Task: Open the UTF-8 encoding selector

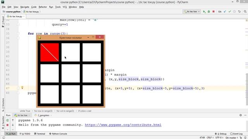Action: [219, 137]
